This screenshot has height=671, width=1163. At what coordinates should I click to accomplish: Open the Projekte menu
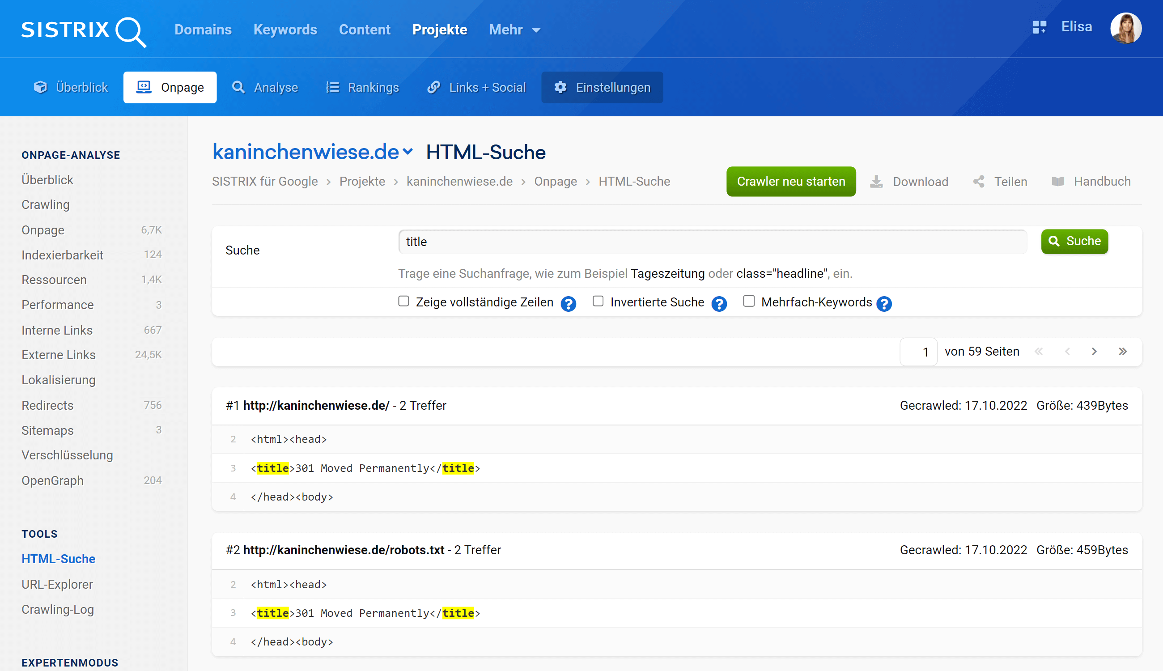tap(440, 30)
